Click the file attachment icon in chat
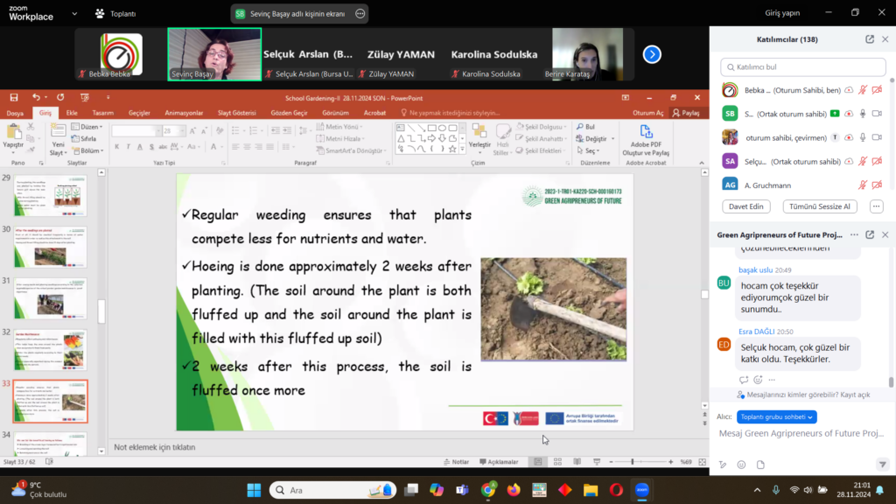 [760, 465]
